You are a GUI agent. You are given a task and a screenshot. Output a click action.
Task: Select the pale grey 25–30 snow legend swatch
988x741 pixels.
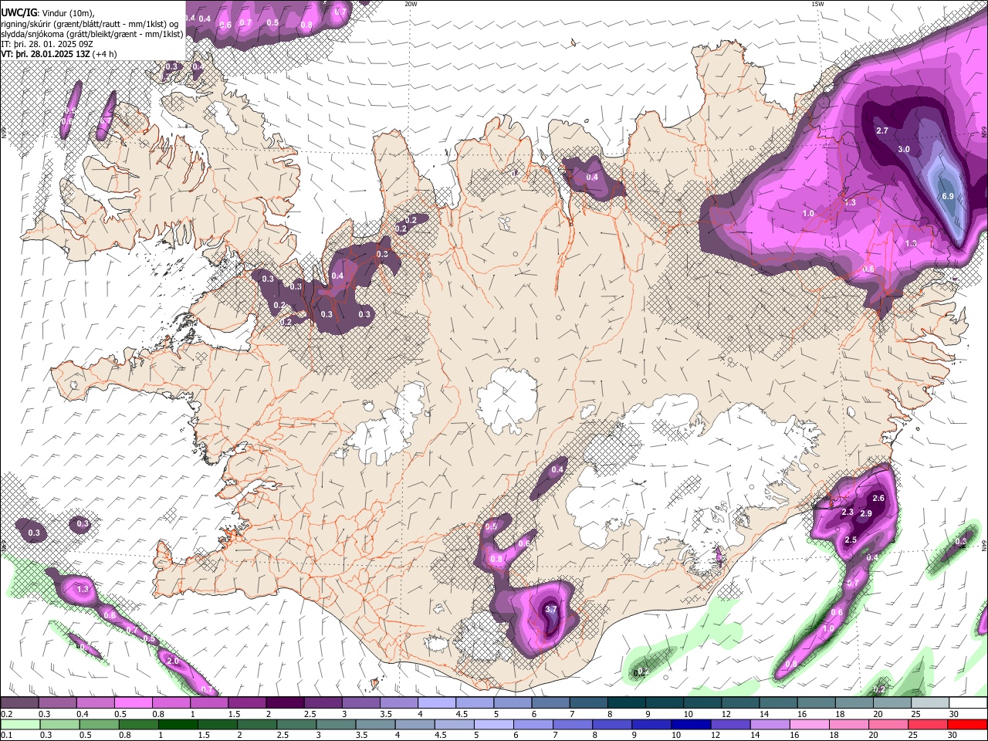pos(929,703)
